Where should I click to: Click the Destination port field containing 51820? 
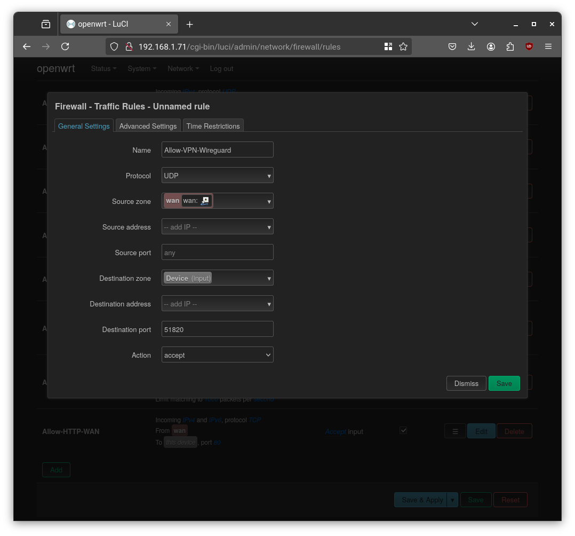tap(217, 329)
